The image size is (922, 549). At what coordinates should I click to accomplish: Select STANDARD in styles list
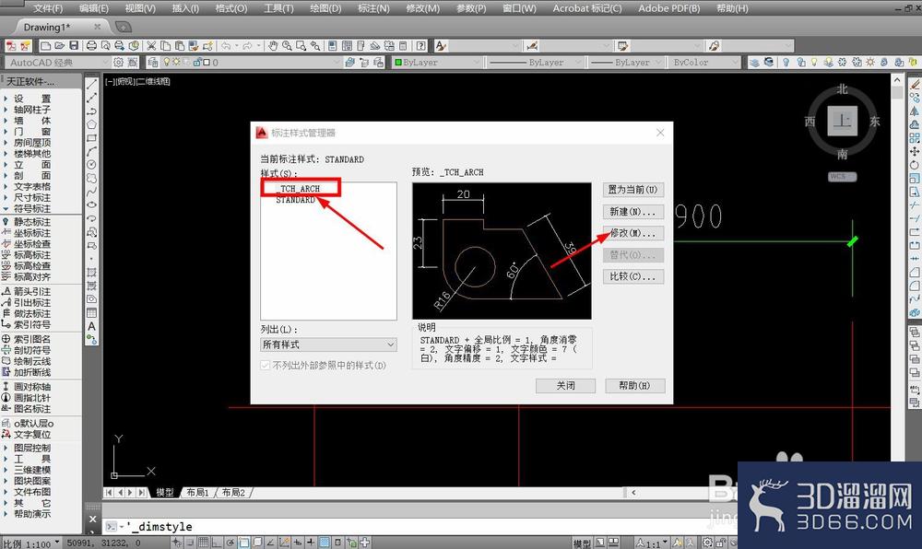click(296, 200)
